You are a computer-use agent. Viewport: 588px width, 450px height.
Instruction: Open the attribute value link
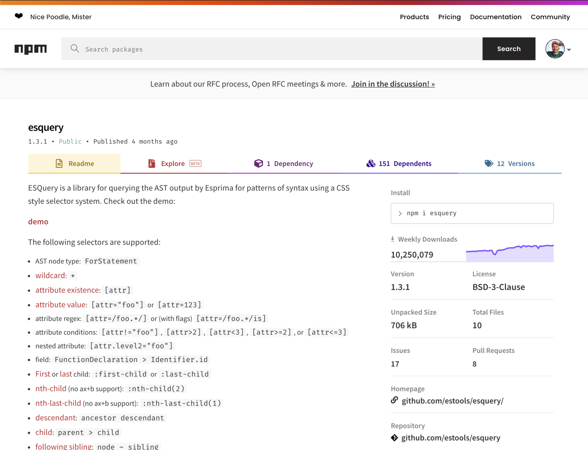tap(60, 305)
